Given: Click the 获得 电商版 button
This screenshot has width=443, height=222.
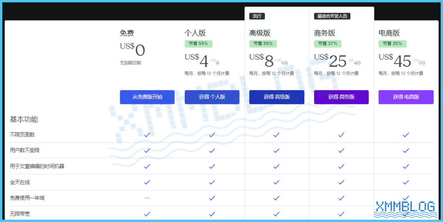Looking at the screenshot, I should pyautogui.click(x=406, y=97).
